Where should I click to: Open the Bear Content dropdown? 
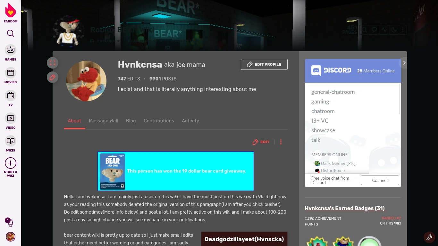click(144, 41)
